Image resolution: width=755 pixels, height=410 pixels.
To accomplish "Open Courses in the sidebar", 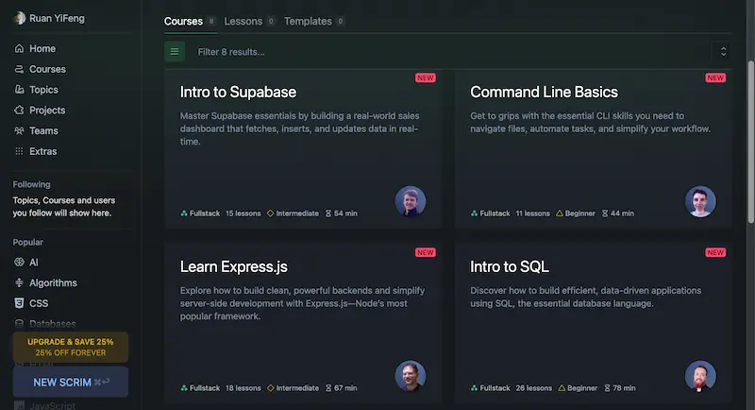I will pyautogui.click(x=40, y=69).
